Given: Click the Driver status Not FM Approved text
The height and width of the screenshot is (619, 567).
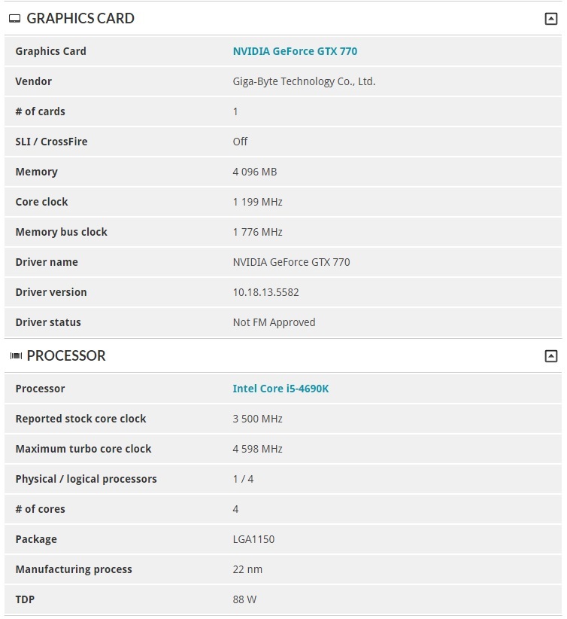Looking at the screenshot, I should point(274,322).
